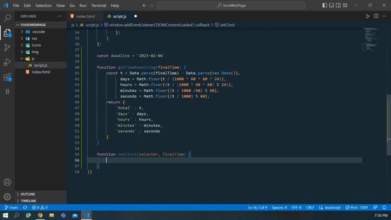Open index.html in file explorer
The width and height of the screenshot is (391, 220).
point(40,72)
